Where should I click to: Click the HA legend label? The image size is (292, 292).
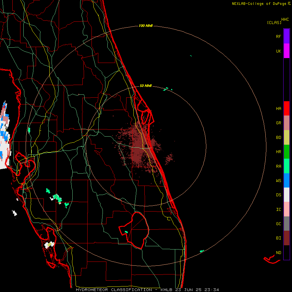pyautogui.click(x=278, y=109)
